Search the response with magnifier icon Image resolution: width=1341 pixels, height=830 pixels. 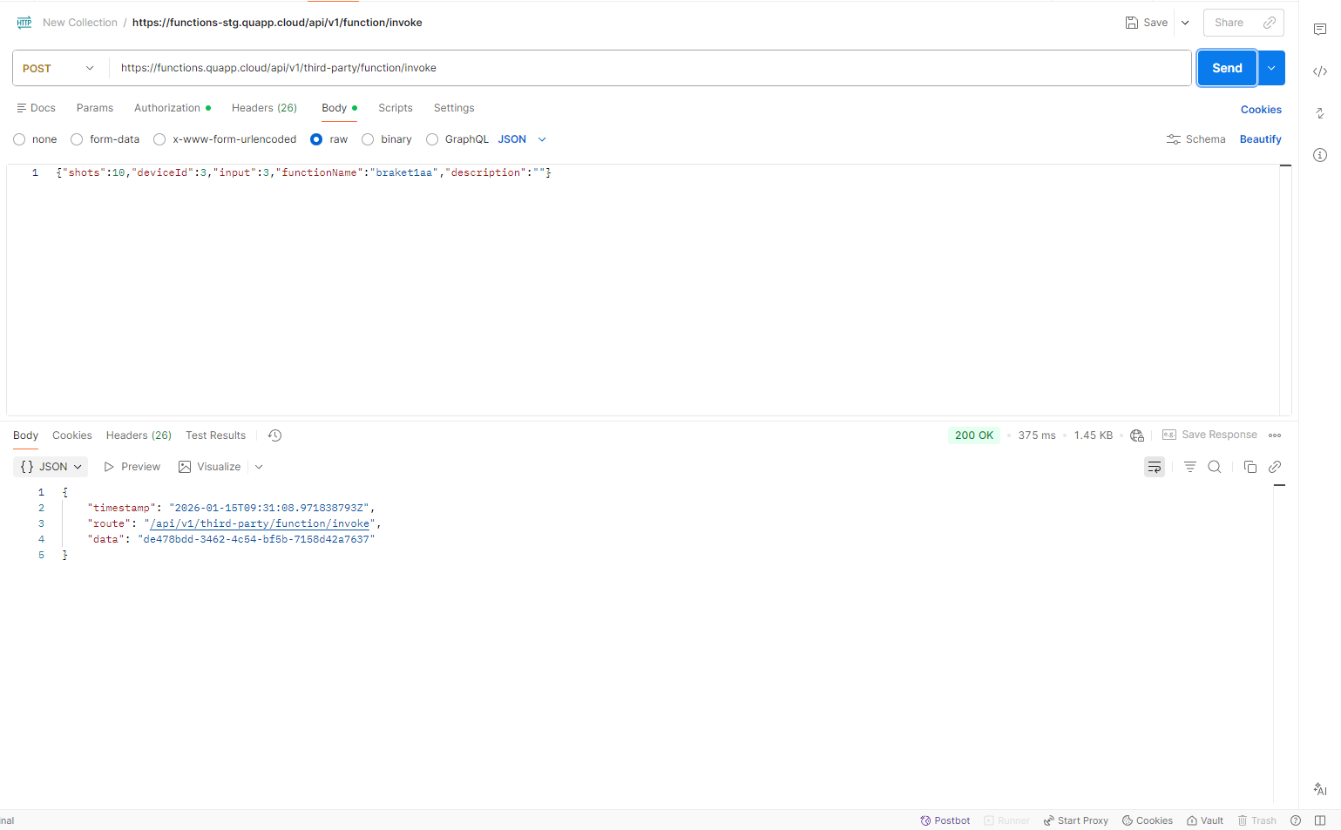tap(1214, 467)
